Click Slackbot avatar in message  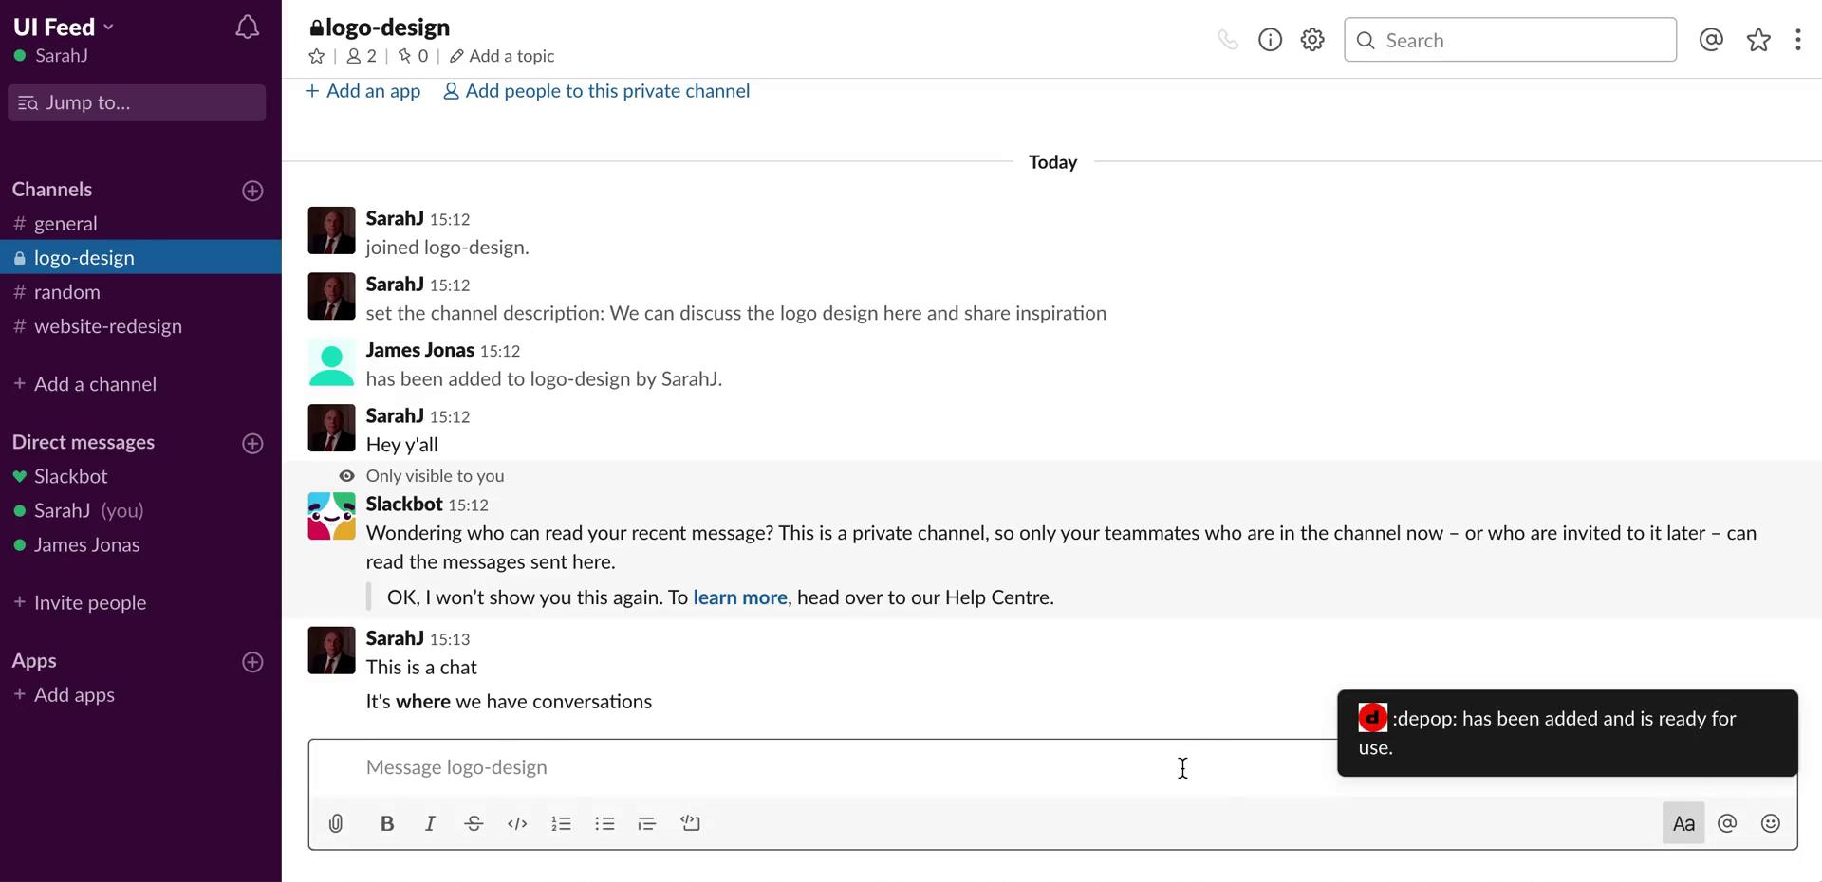pyautogui.click(x=331, y=516)
